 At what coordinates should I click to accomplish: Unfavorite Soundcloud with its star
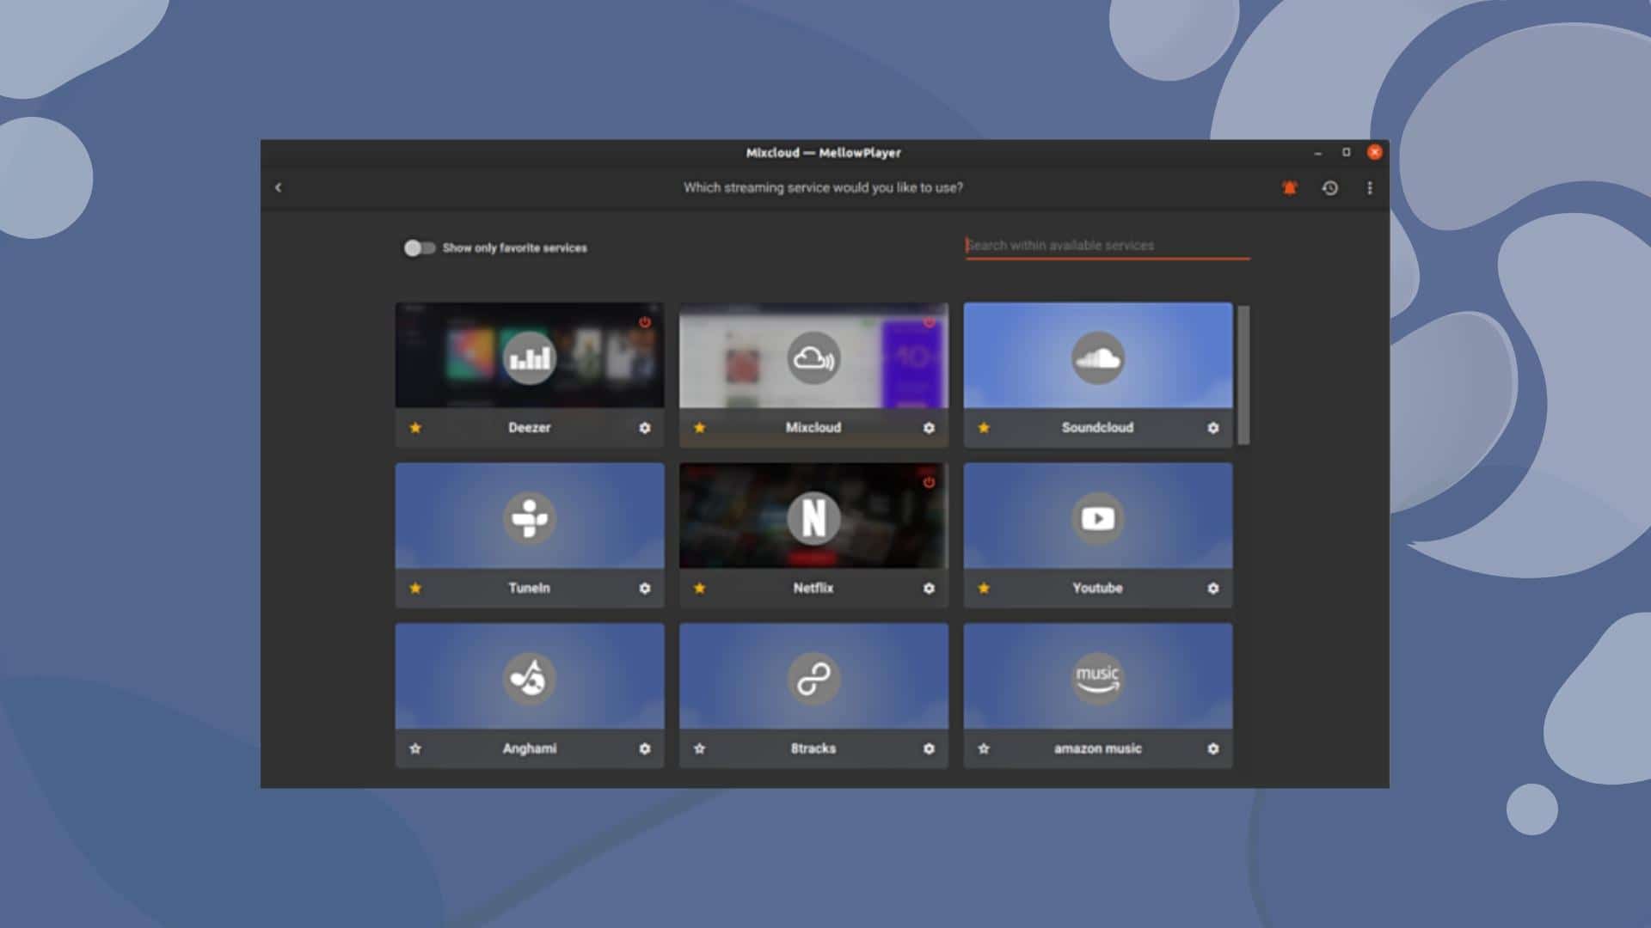984,428
